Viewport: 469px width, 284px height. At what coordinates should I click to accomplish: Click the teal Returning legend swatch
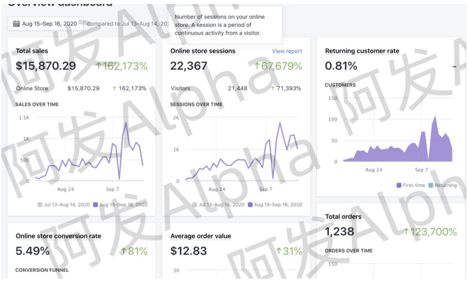(x=431, y=185)
